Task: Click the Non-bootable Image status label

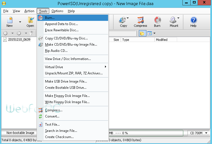Action: [20, 133]
